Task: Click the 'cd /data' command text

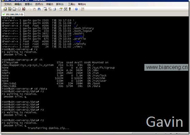Action: [41, 89]
